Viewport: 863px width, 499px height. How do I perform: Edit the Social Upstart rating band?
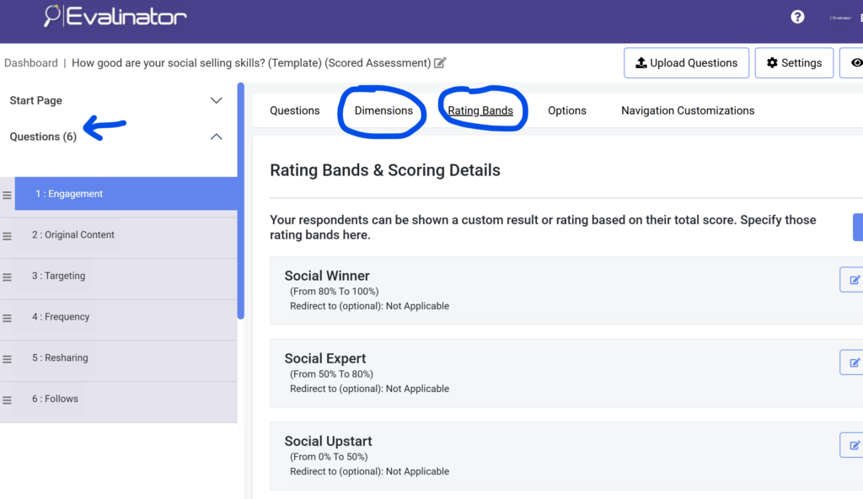click(854, 444)
